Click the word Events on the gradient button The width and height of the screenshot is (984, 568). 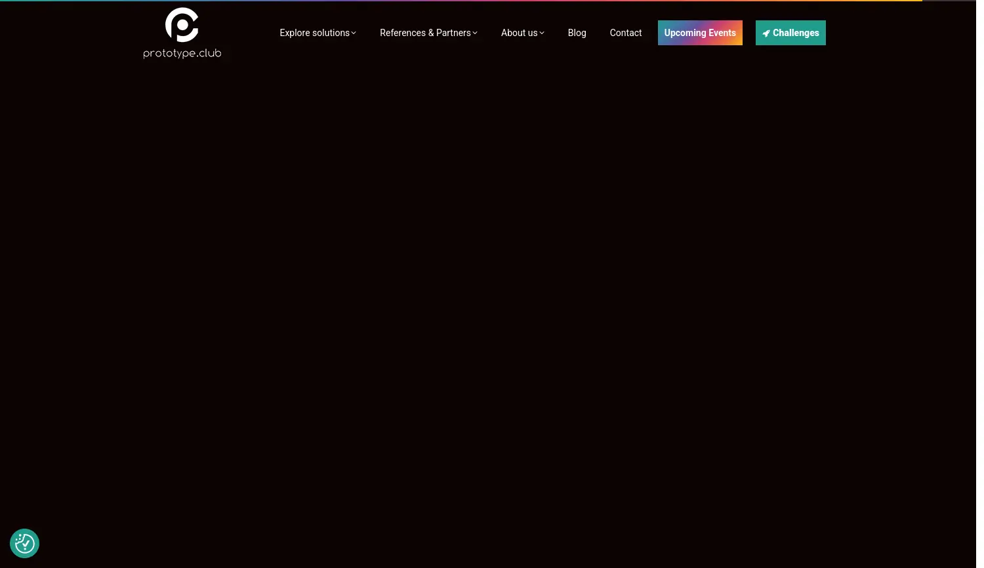coord(722,33)
